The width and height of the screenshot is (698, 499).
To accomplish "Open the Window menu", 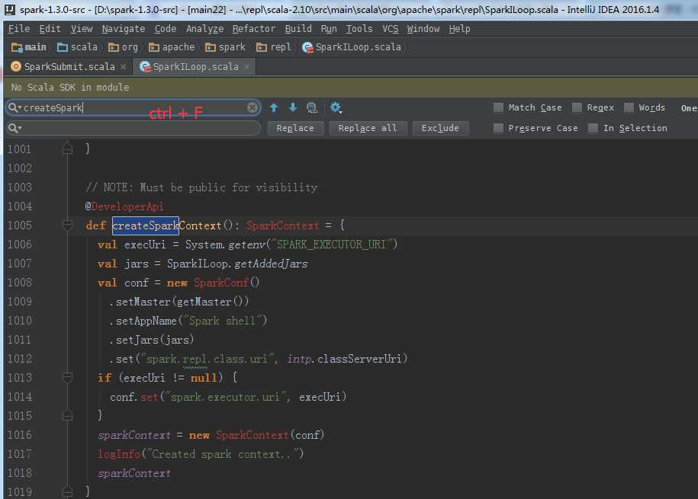I will 423,29.
